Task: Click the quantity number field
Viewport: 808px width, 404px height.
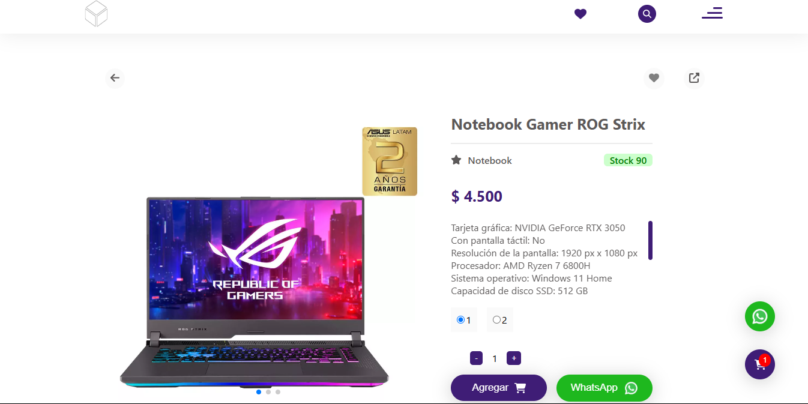Action: (x=495, y=358)
